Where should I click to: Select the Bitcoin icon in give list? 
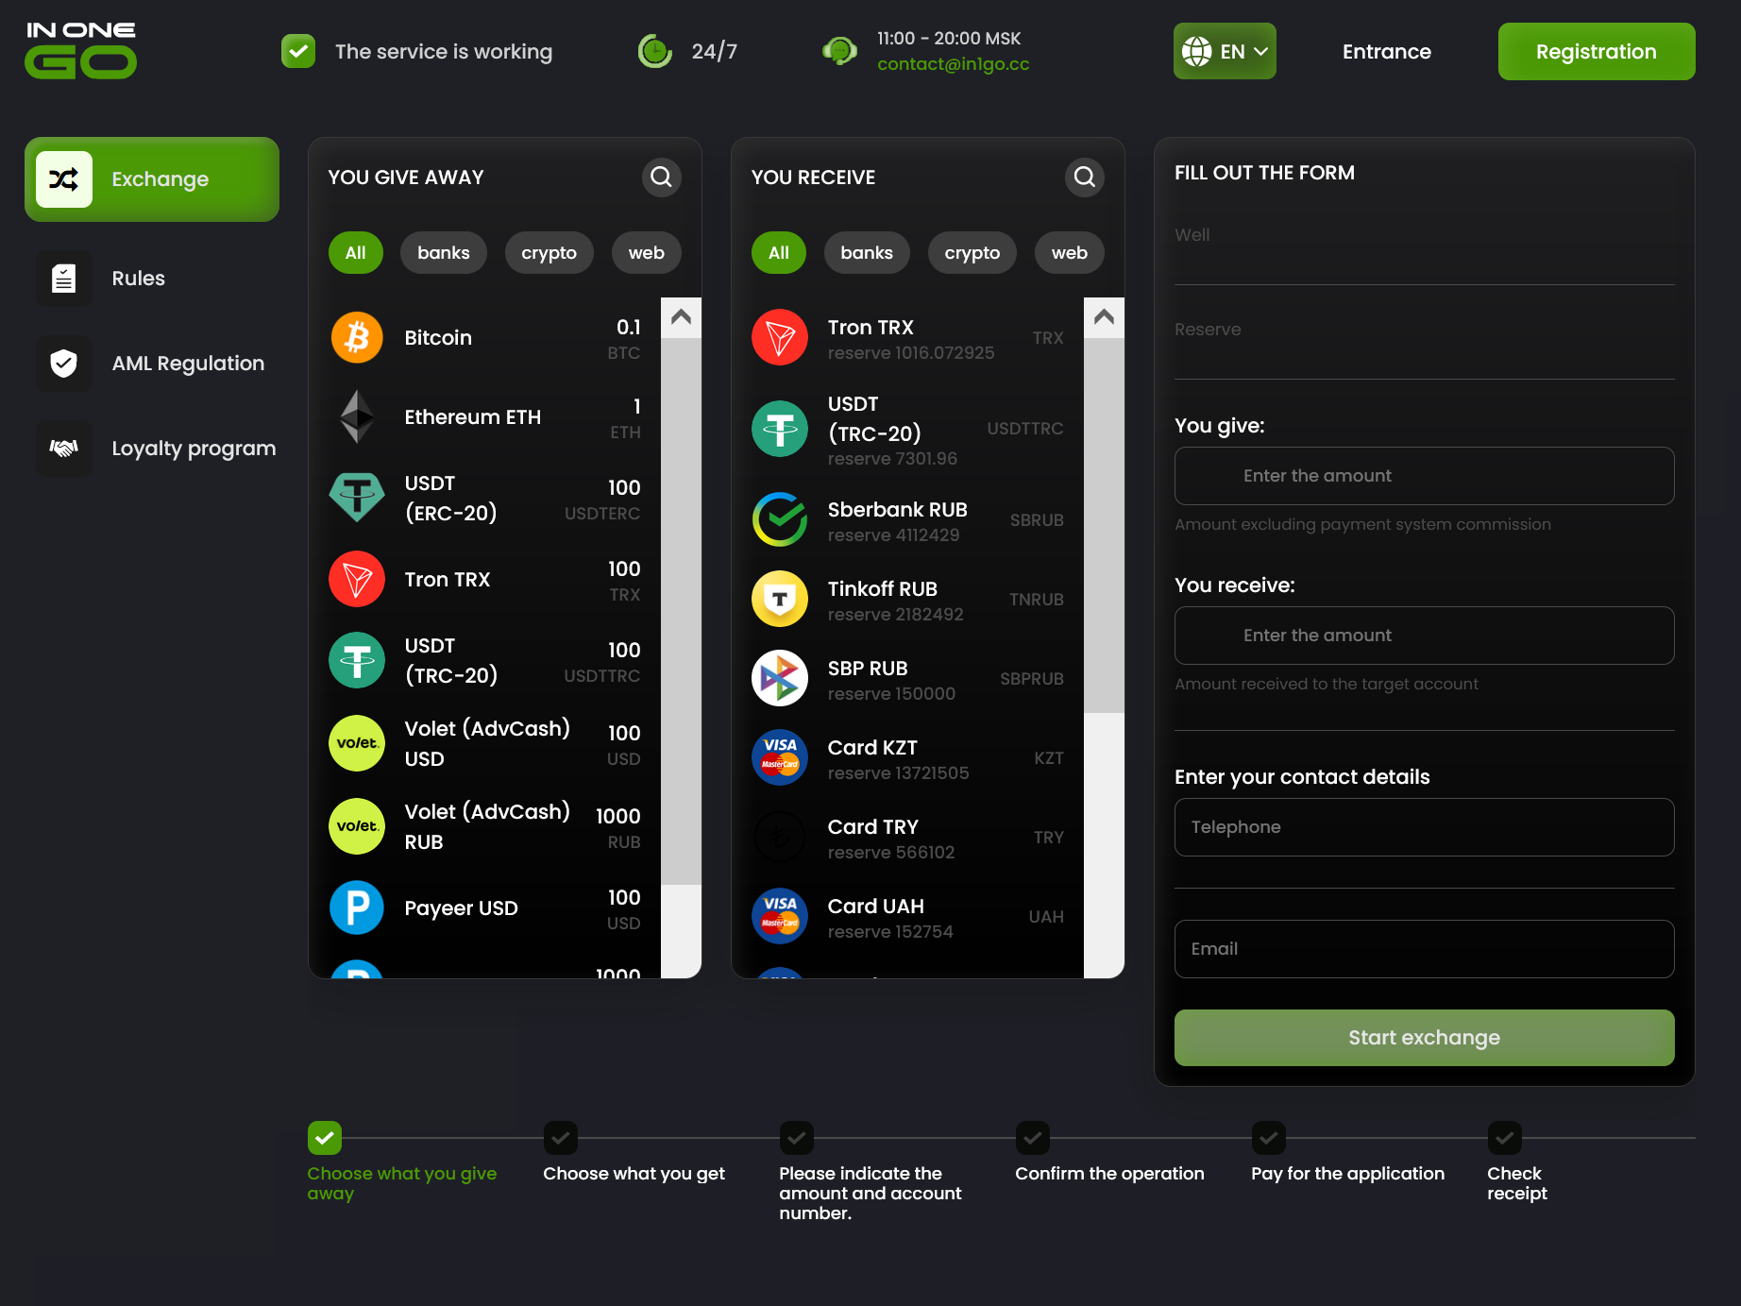pyautogui.click(x=357, y=338)
